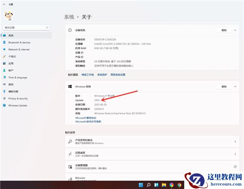The width and height of the screenshot is (244, 189).
Task: Click the Network wifi icon in the sidebar
Action: pyautogui.click(x=4, y=49)
